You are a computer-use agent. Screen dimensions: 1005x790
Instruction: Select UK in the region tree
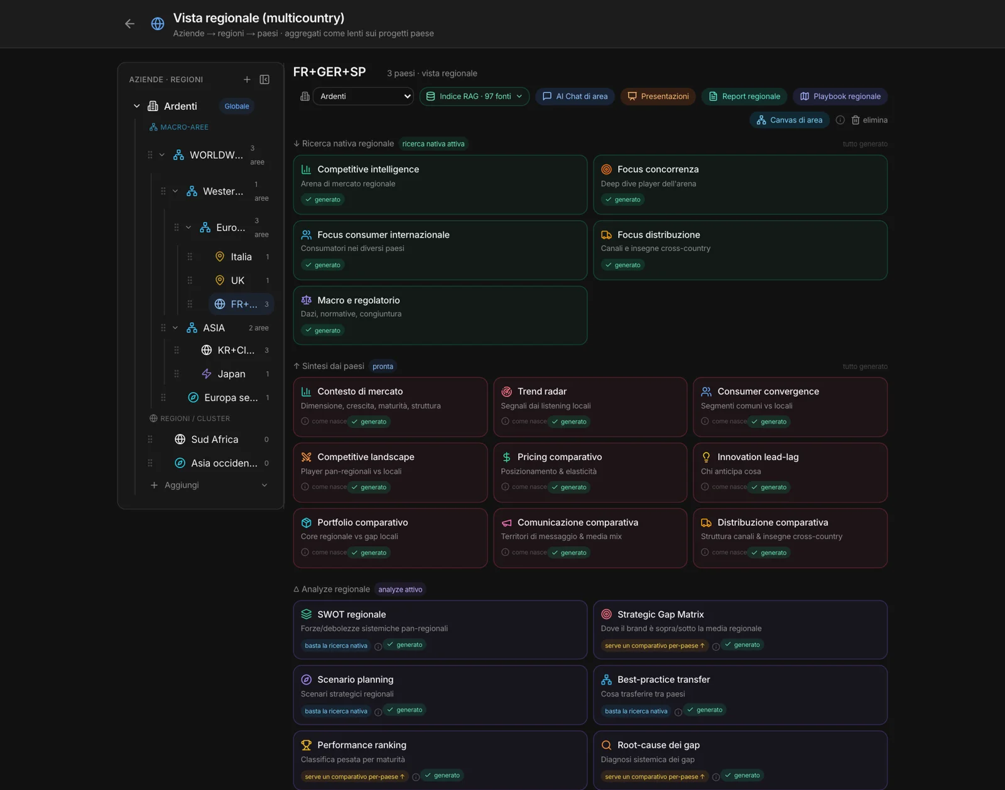tap(237, 280)
